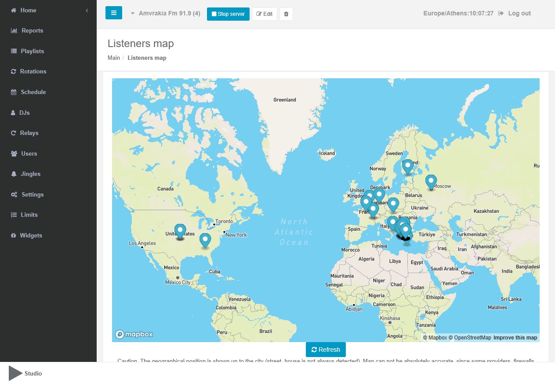Screen dimensions: 555x383
Task: Collapse sidebar using the chevron arrow
Action: 87,10
